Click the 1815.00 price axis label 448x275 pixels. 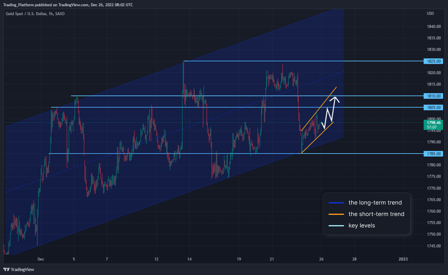[x=434, y=84]
